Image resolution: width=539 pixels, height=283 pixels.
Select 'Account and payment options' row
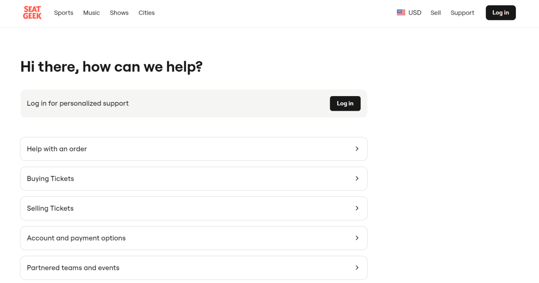point(76,238)
